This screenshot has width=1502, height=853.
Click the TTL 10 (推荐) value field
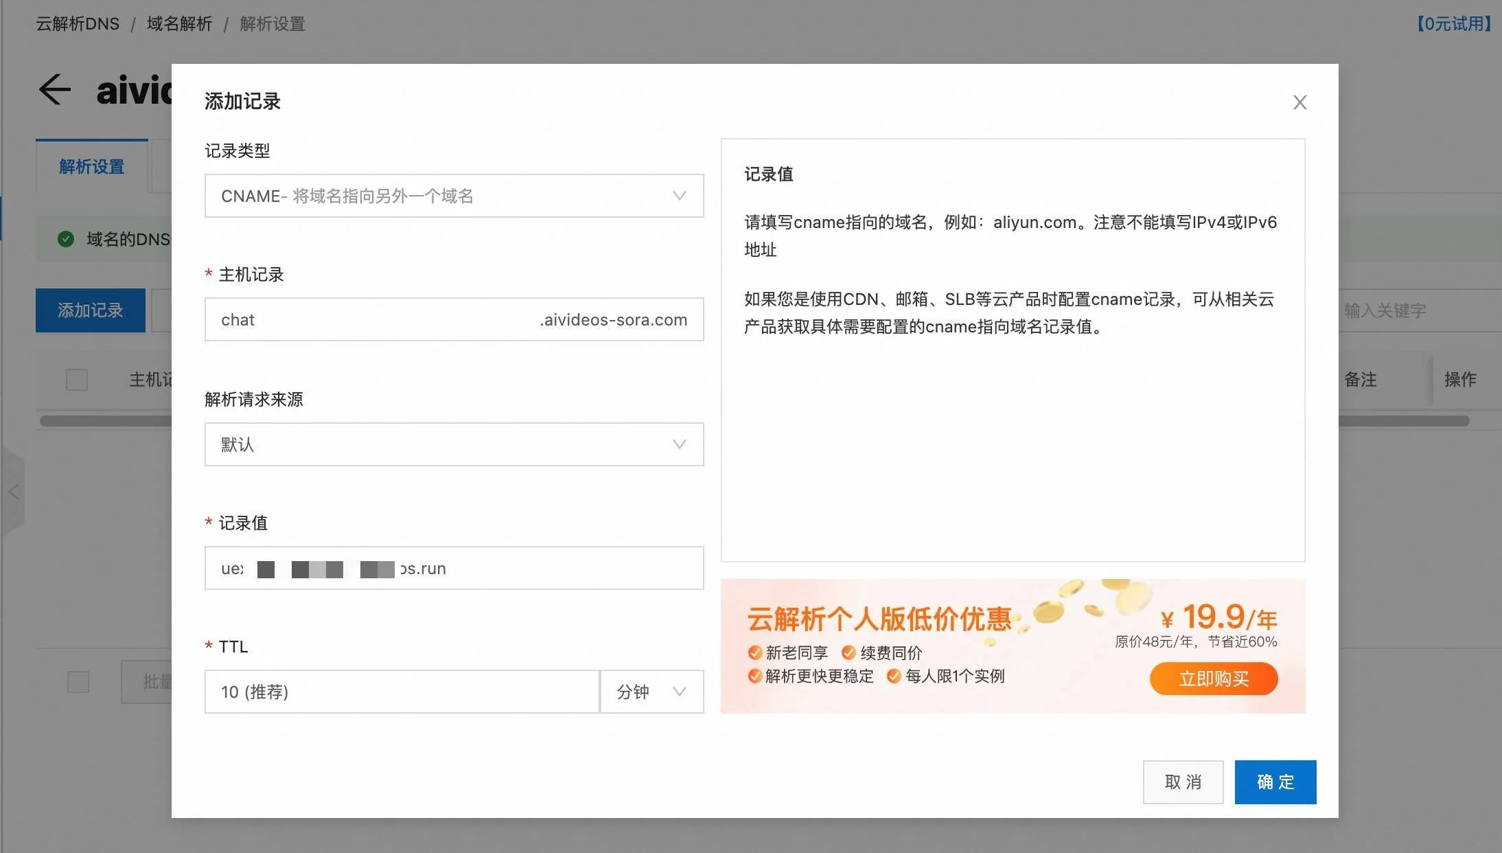tap(402, 692)
